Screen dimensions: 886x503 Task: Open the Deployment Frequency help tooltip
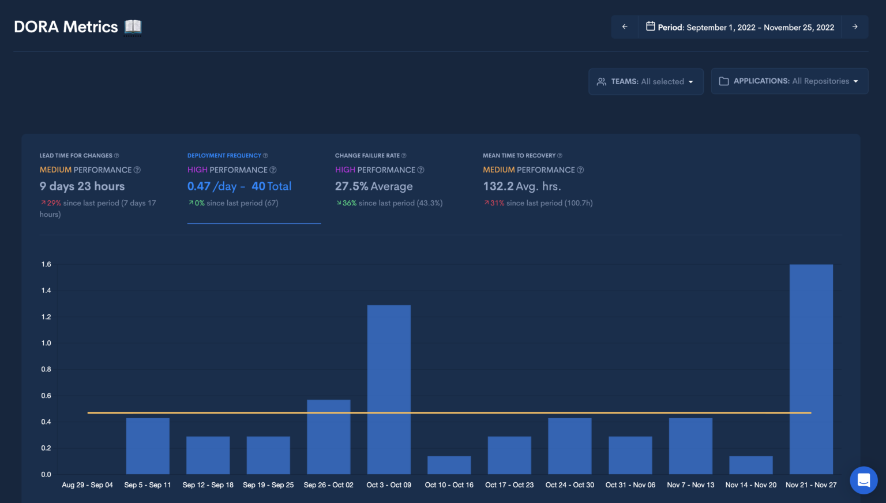[x=265, y=155]
